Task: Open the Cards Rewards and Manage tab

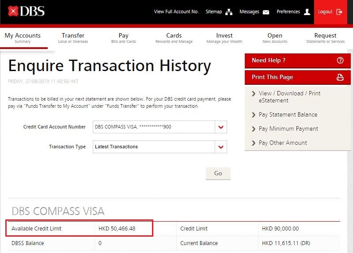Action: click(x=174, y=38)
